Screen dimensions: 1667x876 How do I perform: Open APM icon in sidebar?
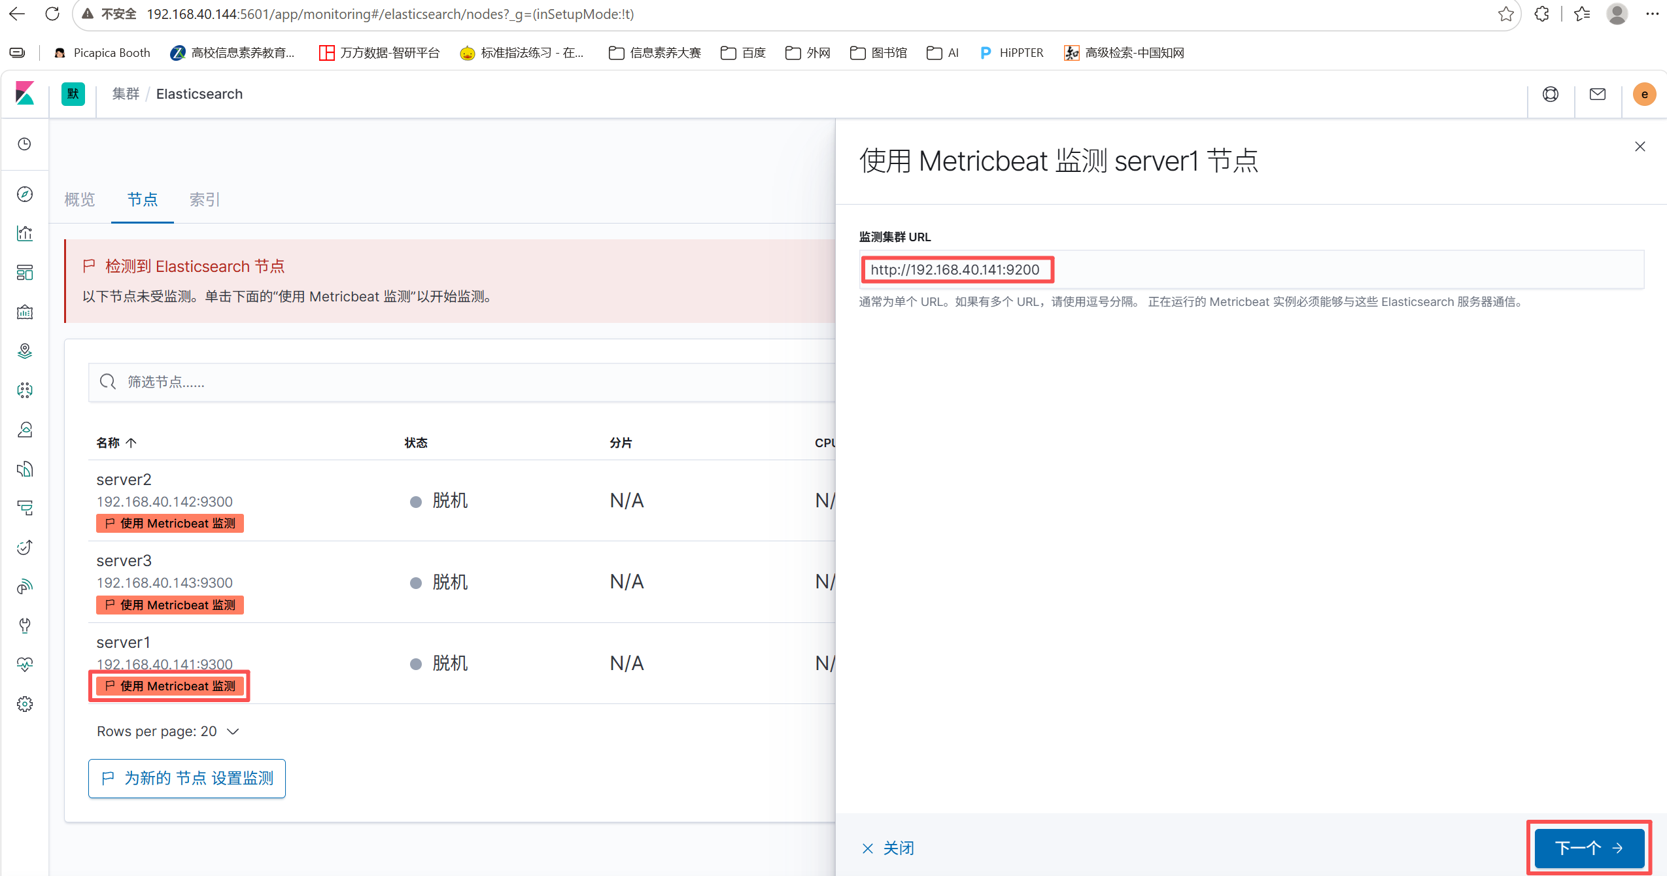[25, 508]
